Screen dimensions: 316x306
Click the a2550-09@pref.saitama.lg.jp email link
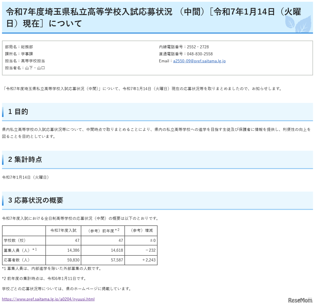tap(199, 61)
